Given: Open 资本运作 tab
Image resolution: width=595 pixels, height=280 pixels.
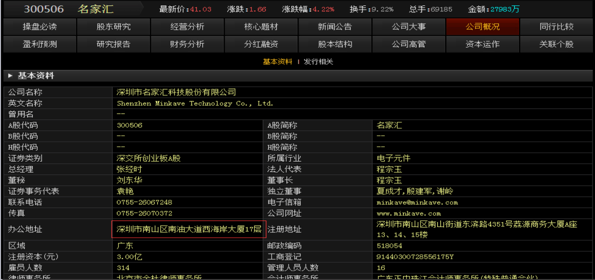Looking at the screenshot, I should tap(483, 44).
